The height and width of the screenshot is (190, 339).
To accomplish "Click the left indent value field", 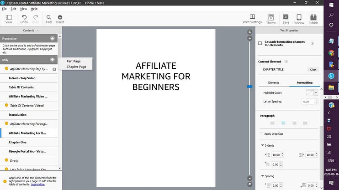I will click(276, 155).
